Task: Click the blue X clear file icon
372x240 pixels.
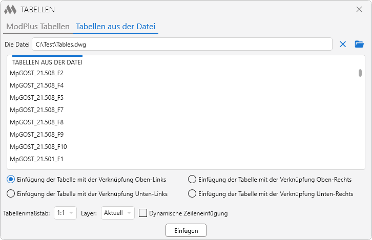Action: click(x=343, y=45)
